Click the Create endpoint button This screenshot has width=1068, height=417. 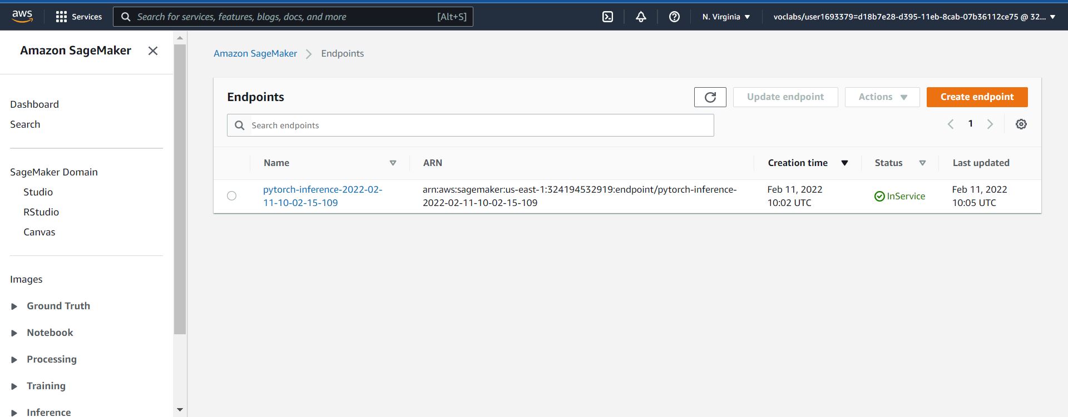tap(977, 97)
